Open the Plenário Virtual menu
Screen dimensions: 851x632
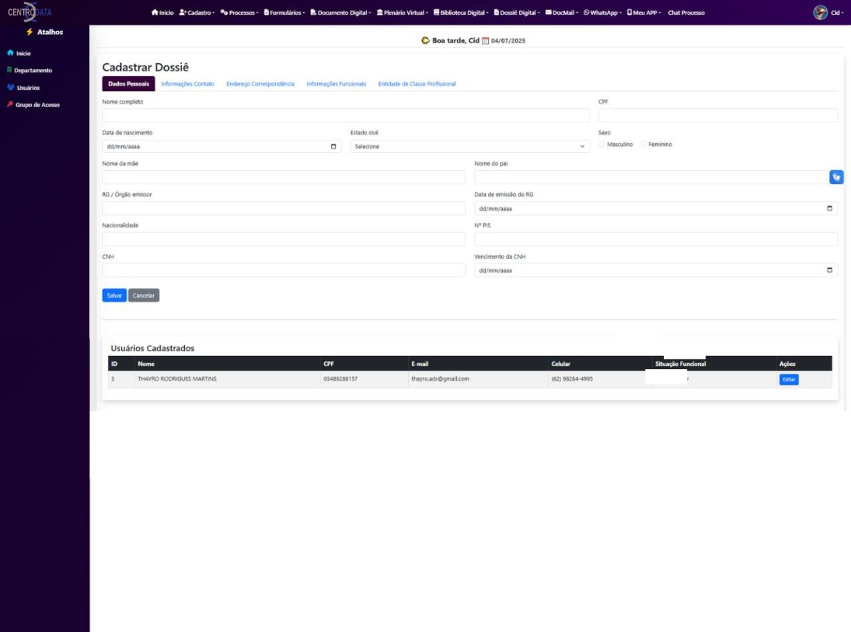coord(403,13)
